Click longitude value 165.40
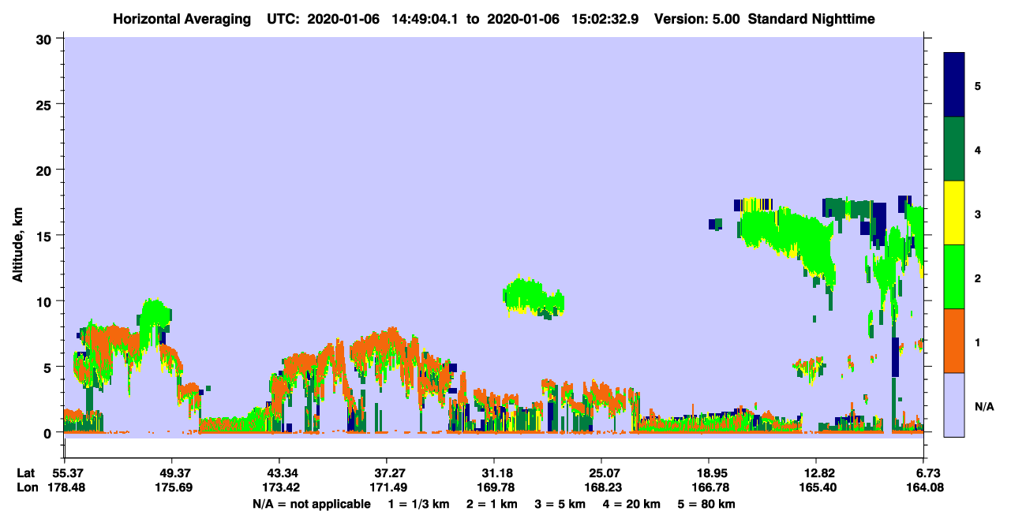This screenshot has width=1026, height=526. [x=816, y=488]
